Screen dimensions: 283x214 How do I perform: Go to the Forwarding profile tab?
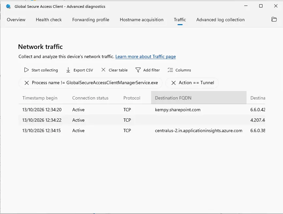91,20
